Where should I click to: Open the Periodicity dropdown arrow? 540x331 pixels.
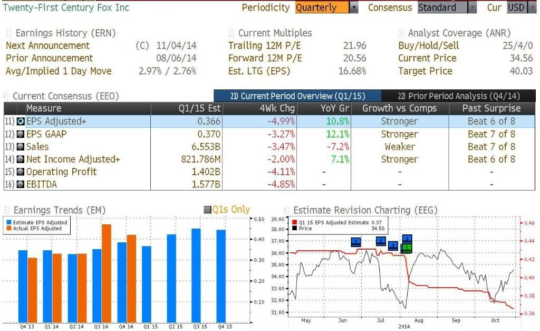click(354, 7)
